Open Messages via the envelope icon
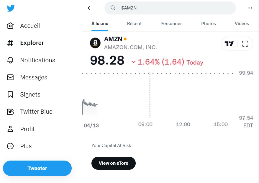The width and height of the screenshot is (259, 183). (x=10, y=77)
